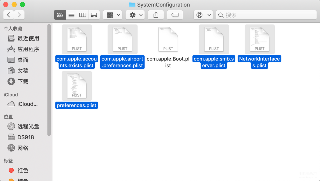Open 桌面 in the sidebar
The width and height of the screenshot is (320, 181).
tap(18, 60)
